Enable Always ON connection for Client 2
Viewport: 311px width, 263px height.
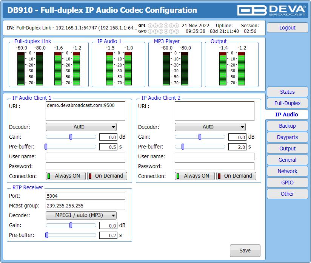point(195,176)
